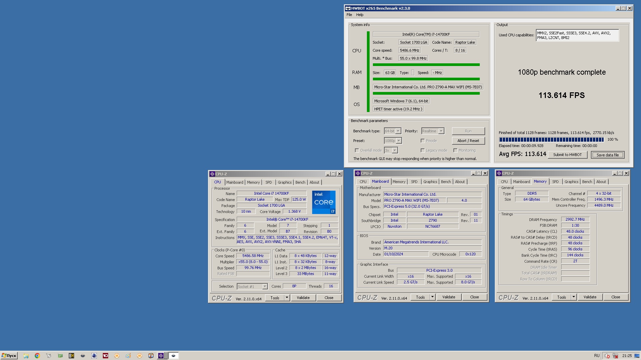Click Save data file button
641x360 pixels.
click(x=607, y=155)
